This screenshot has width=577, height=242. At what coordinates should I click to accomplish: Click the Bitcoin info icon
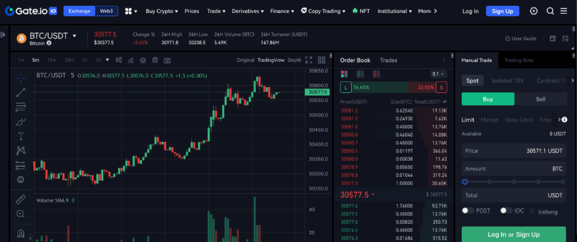[x=49, y=43]
